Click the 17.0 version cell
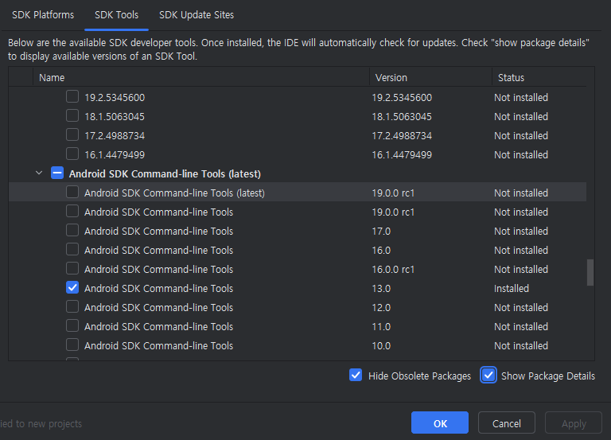Viewport: 611px width, 440px height. (x=381, y=231)
